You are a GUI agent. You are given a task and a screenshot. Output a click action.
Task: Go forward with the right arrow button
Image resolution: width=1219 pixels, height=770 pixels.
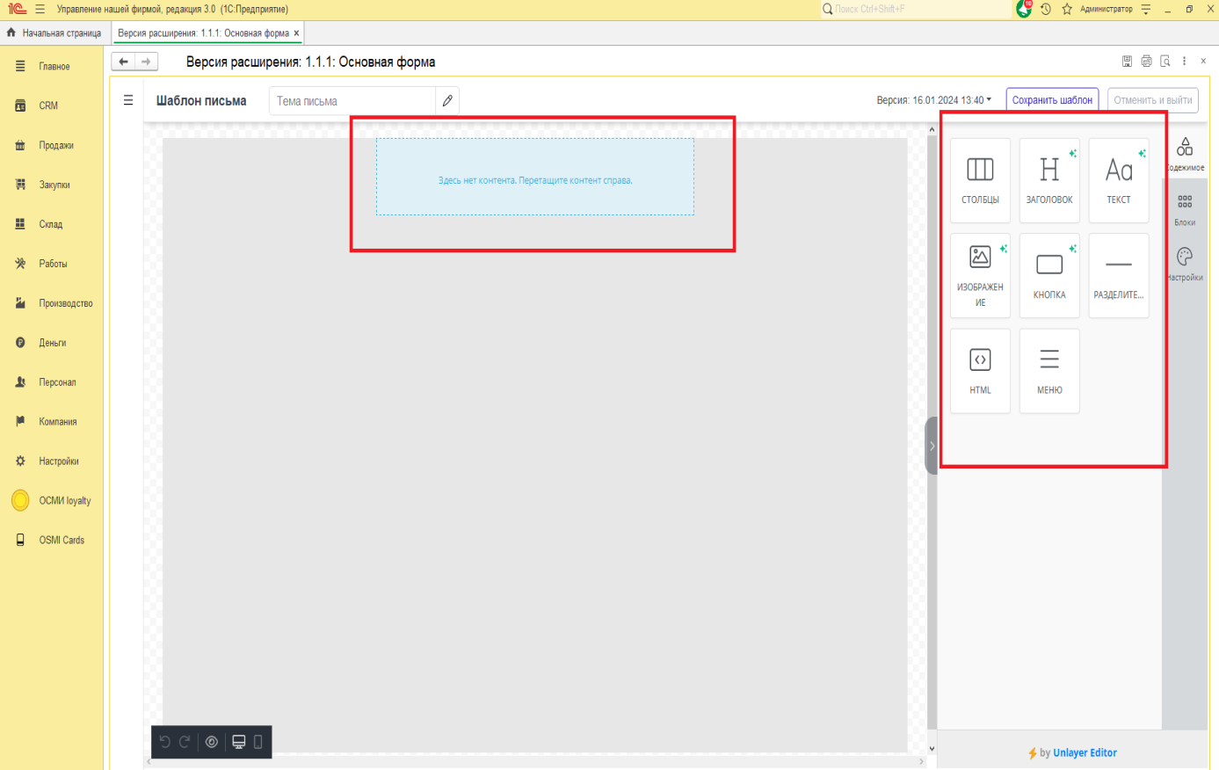point(147,62)
